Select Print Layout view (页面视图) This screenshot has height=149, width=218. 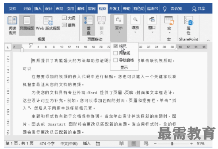pos(27,25)
